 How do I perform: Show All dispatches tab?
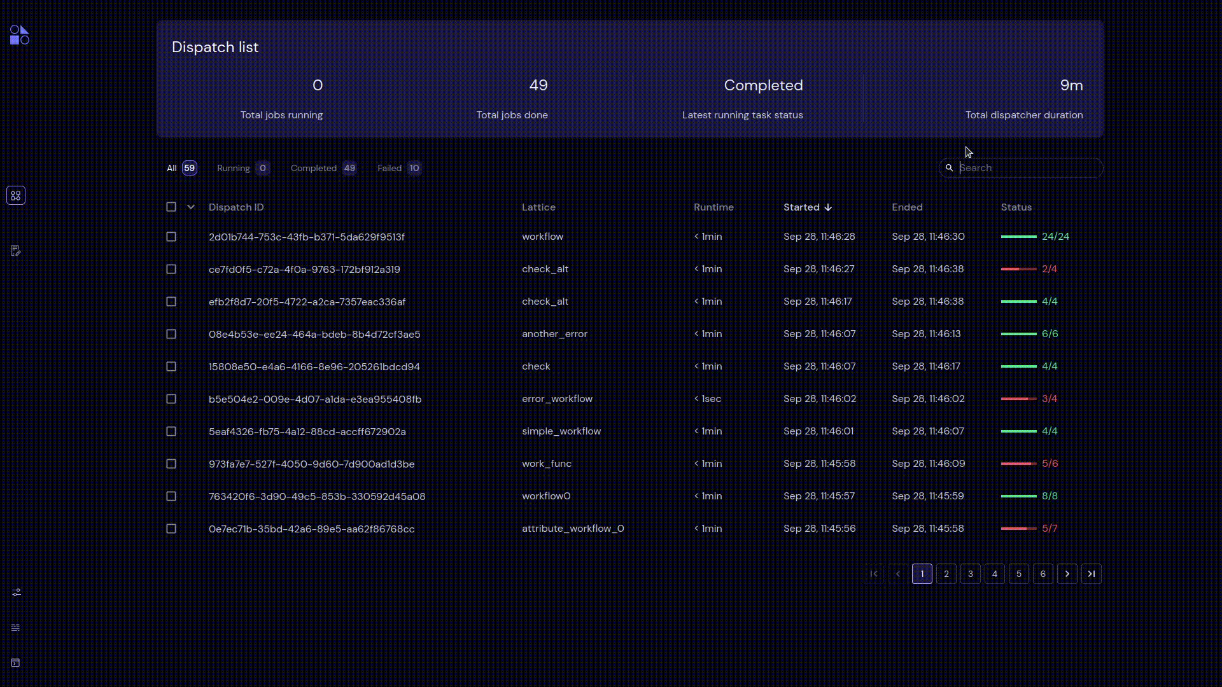[x=181, y=168]
